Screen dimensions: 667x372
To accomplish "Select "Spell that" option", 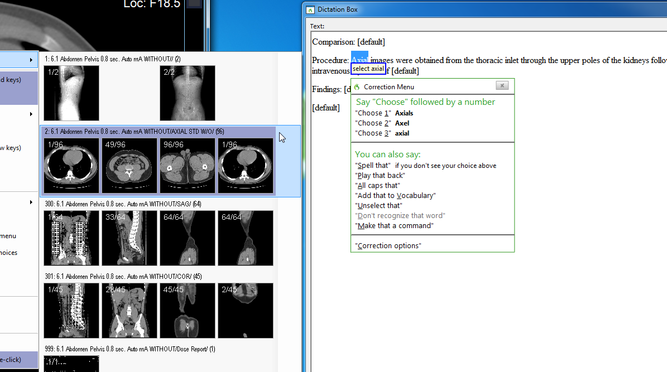I will (x=426, y=166).
